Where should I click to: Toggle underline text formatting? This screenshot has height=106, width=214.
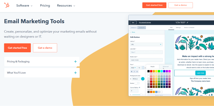[x=137, y=72]
